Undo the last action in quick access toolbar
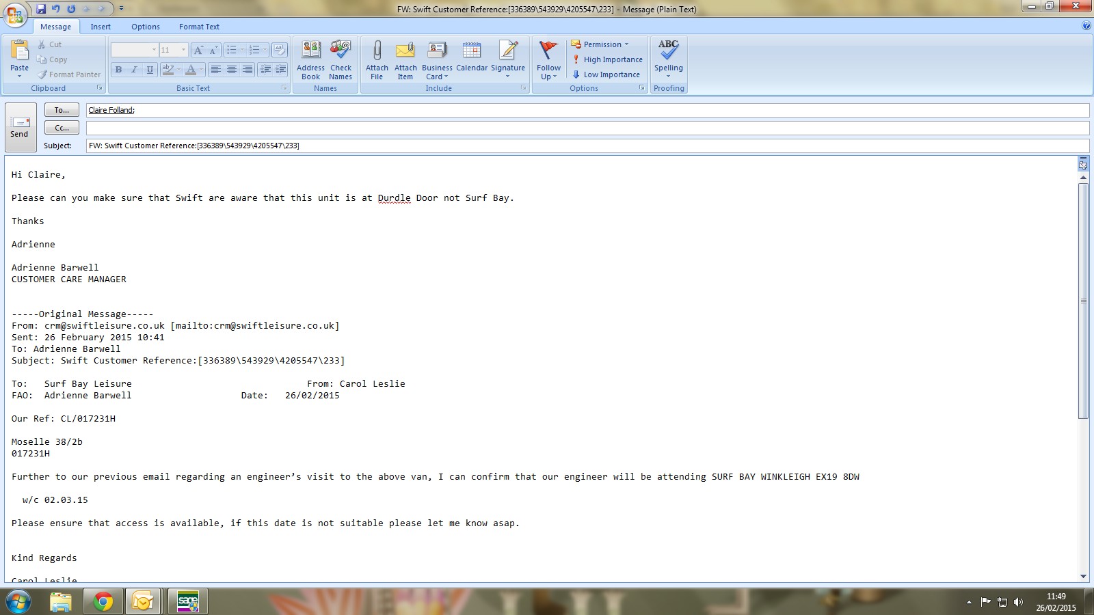Screen dimensions: 1094x615 click(56, 9)
